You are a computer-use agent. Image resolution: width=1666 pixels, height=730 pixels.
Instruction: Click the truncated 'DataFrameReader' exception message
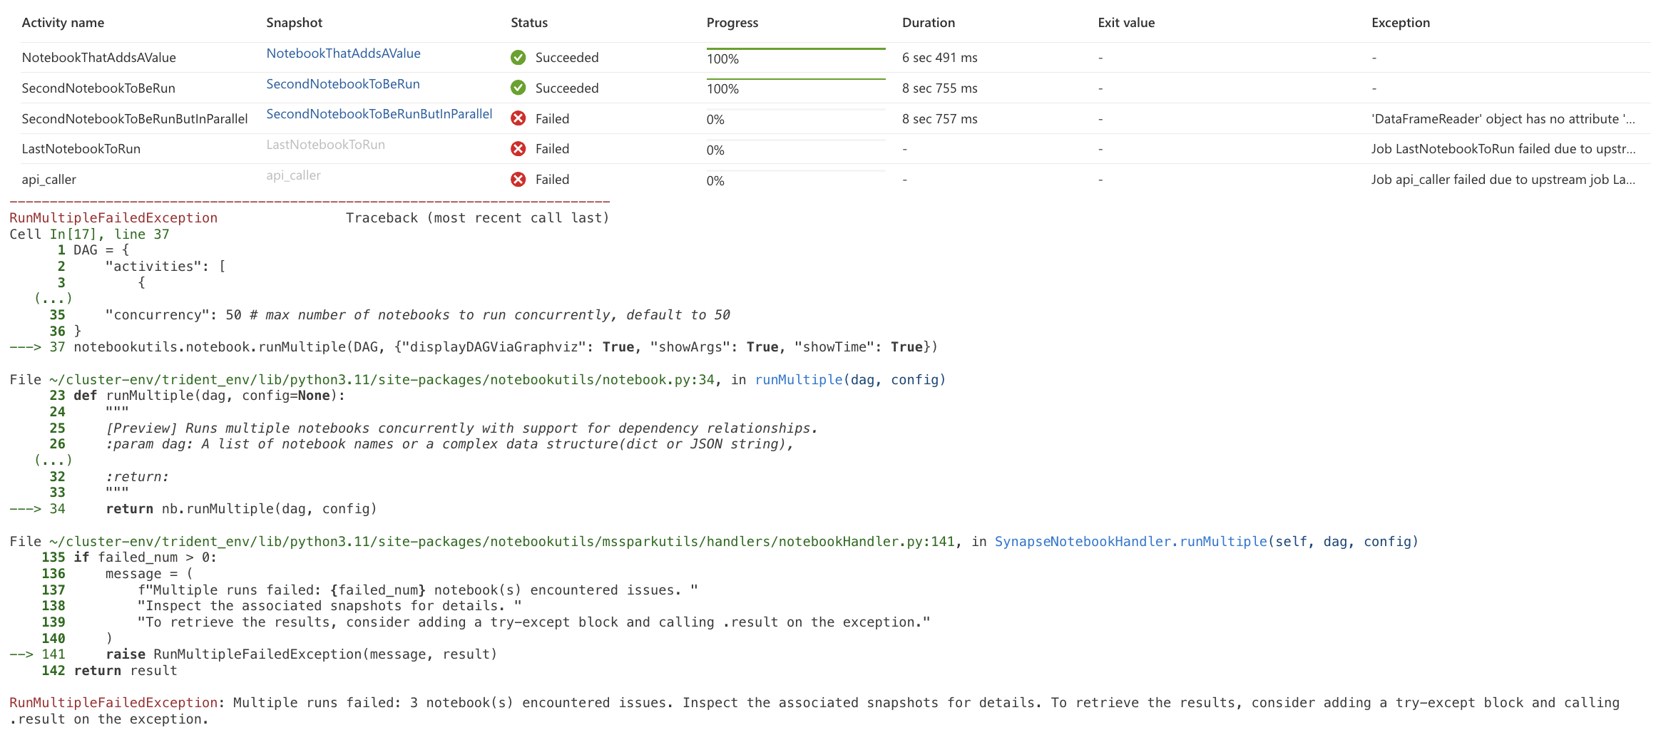(x=1503, y=119)
